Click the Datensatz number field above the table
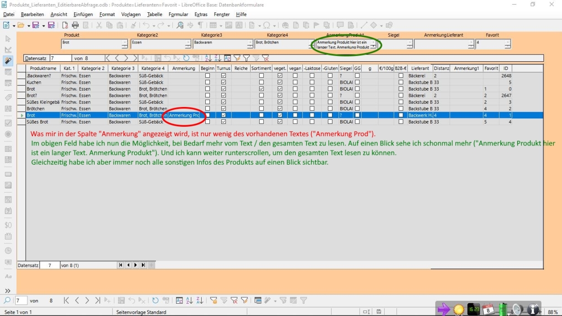The width and height of the screenshot is (562, 316). click(x=60, y=58)
